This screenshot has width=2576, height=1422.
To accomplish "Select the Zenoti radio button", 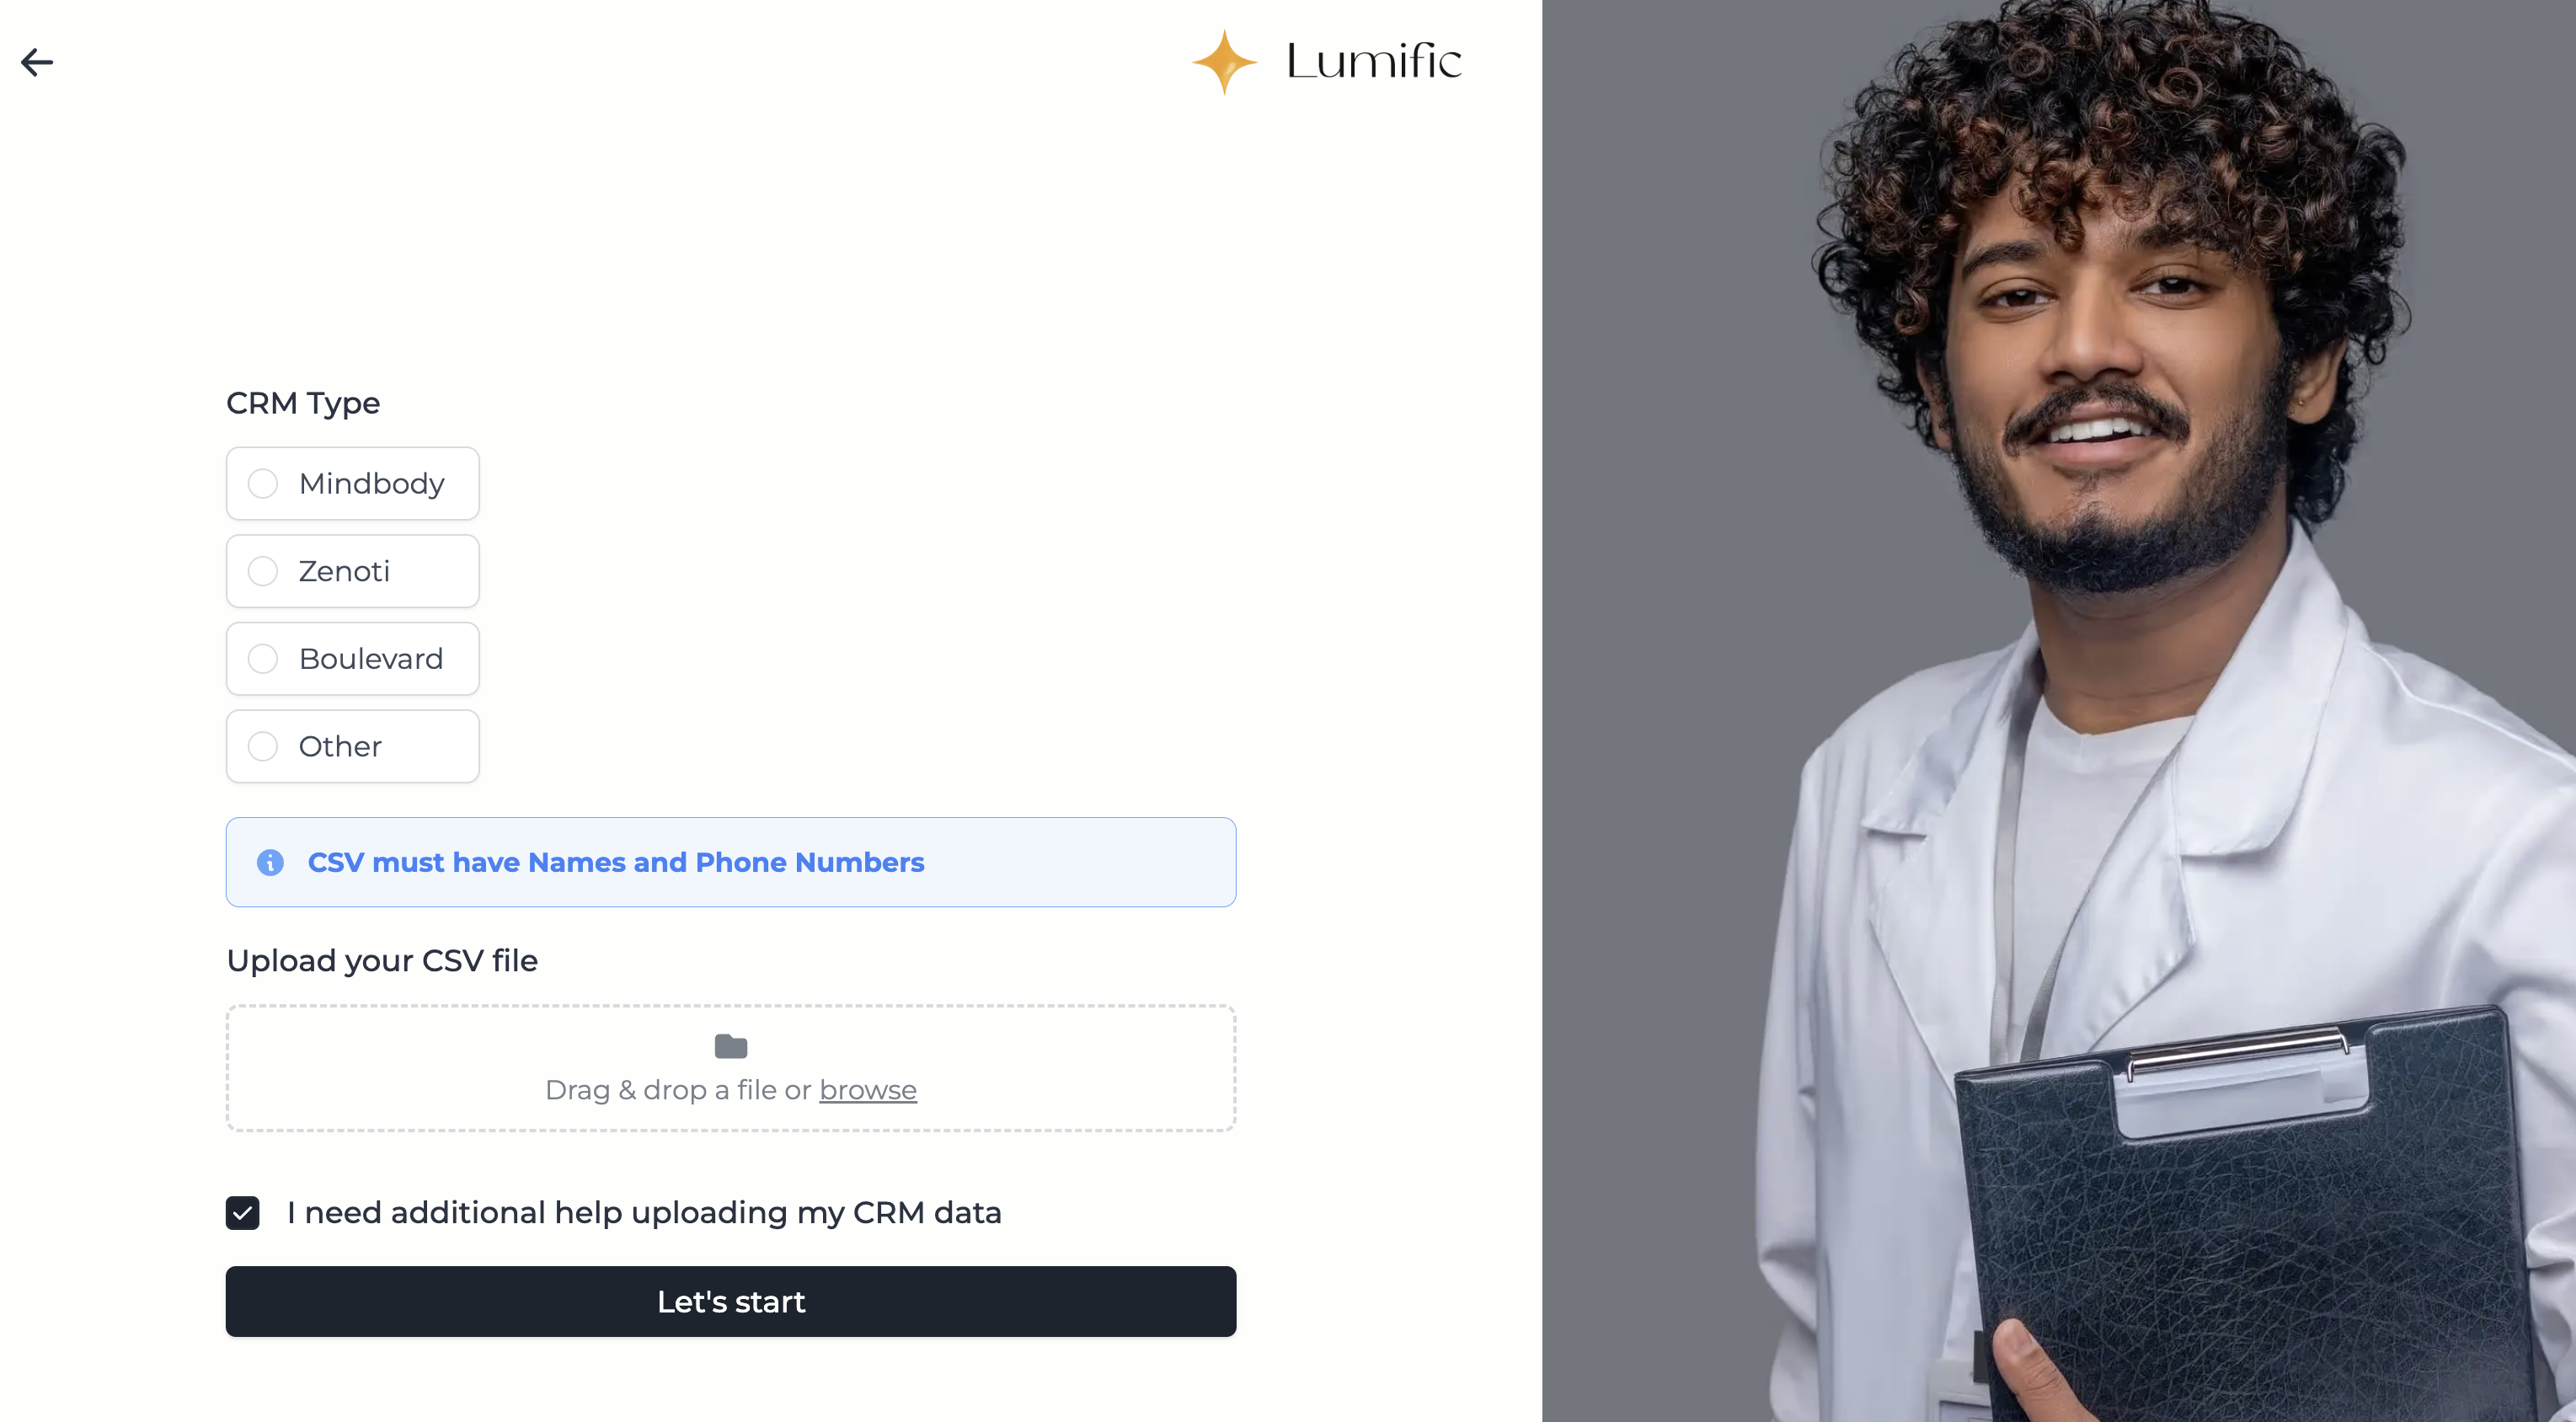I will point(263,571).
